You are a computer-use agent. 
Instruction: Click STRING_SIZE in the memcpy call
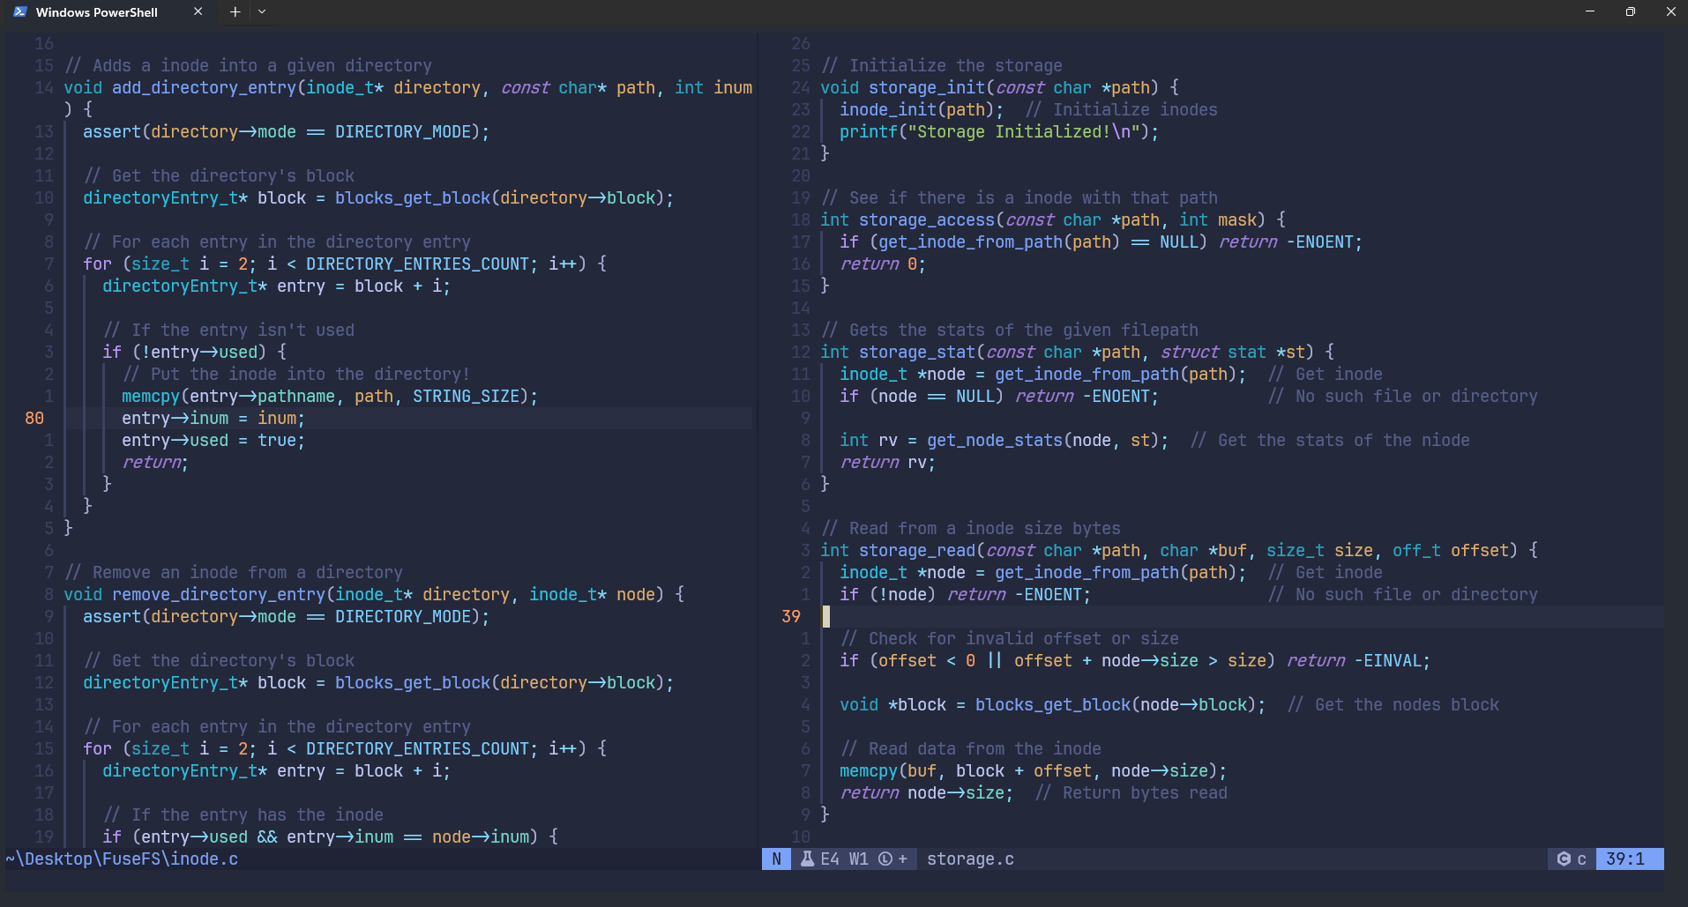(x=466, y=396)
